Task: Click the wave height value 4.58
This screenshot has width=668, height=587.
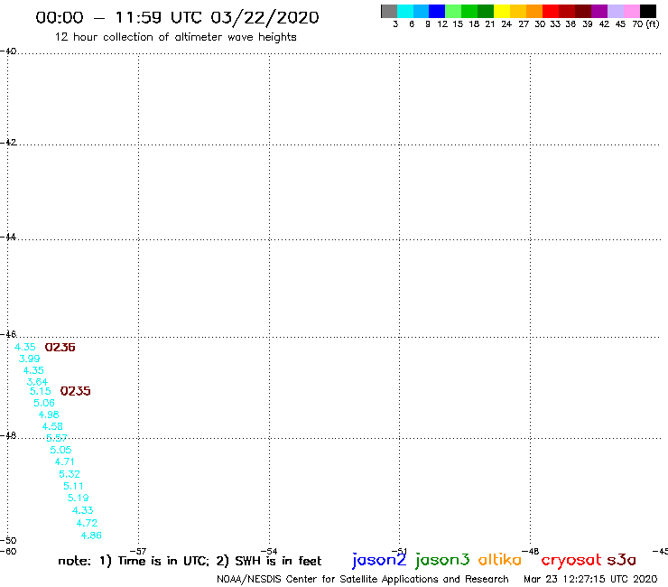Action: (52, 426)
